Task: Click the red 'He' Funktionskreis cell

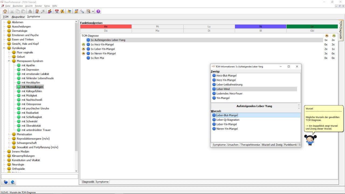Action: click(106, 26)
